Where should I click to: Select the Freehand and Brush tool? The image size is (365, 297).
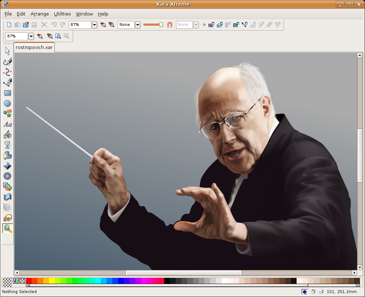tap(8, 62)
